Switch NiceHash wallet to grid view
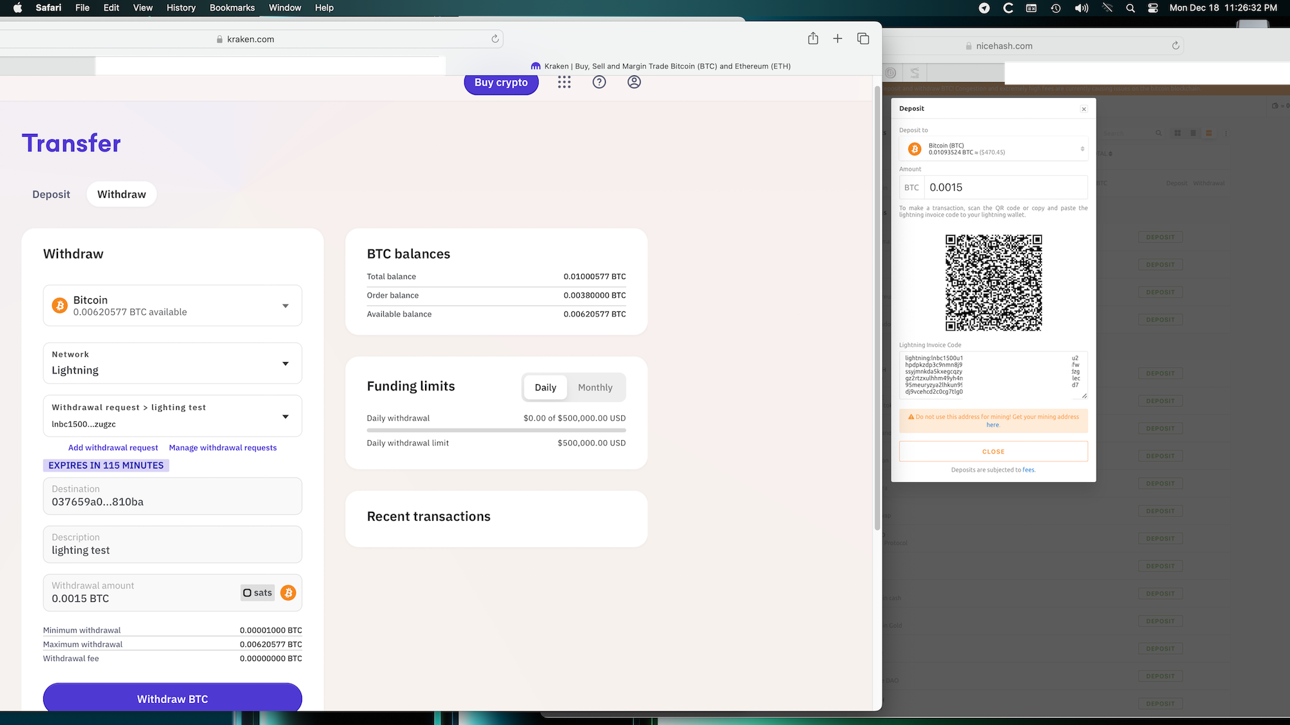This screenshot has width=1290, height=725. tap(1177, 133)
